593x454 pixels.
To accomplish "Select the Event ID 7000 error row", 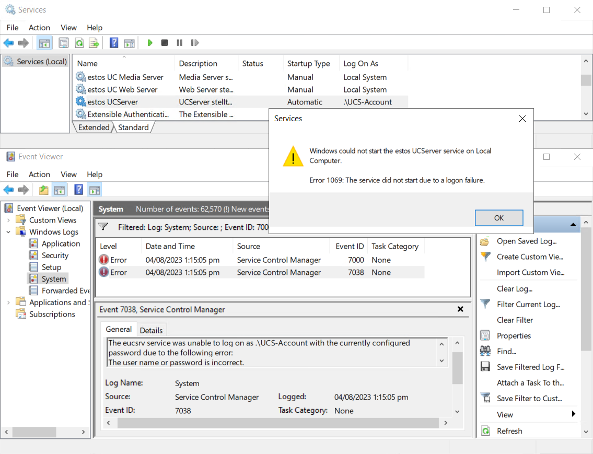I will 260,260.
